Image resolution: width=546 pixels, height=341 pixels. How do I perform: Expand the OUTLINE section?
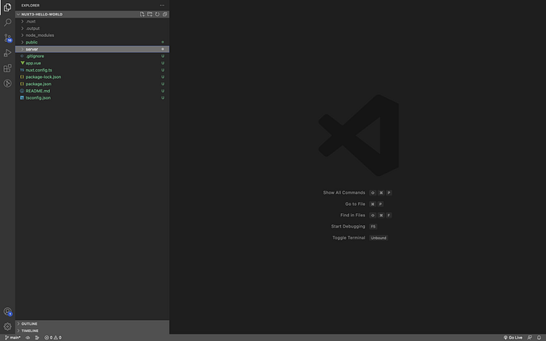tap(92, 323)
